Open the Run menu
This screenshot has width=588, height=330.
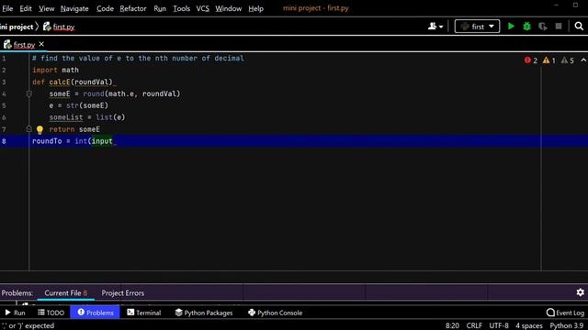(160, 8)
